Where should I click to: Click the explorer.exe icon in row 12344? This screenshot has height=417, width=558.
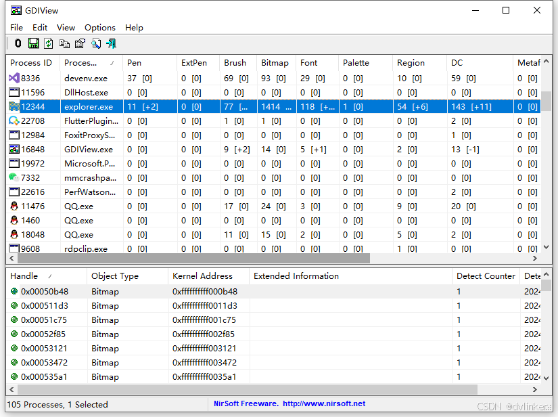[x=14, y=106]
